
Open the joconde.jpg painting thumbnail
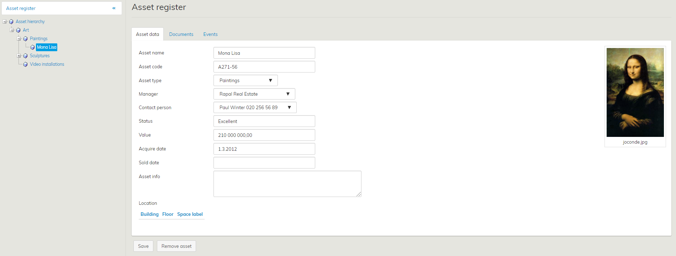[x=635, y=92]
